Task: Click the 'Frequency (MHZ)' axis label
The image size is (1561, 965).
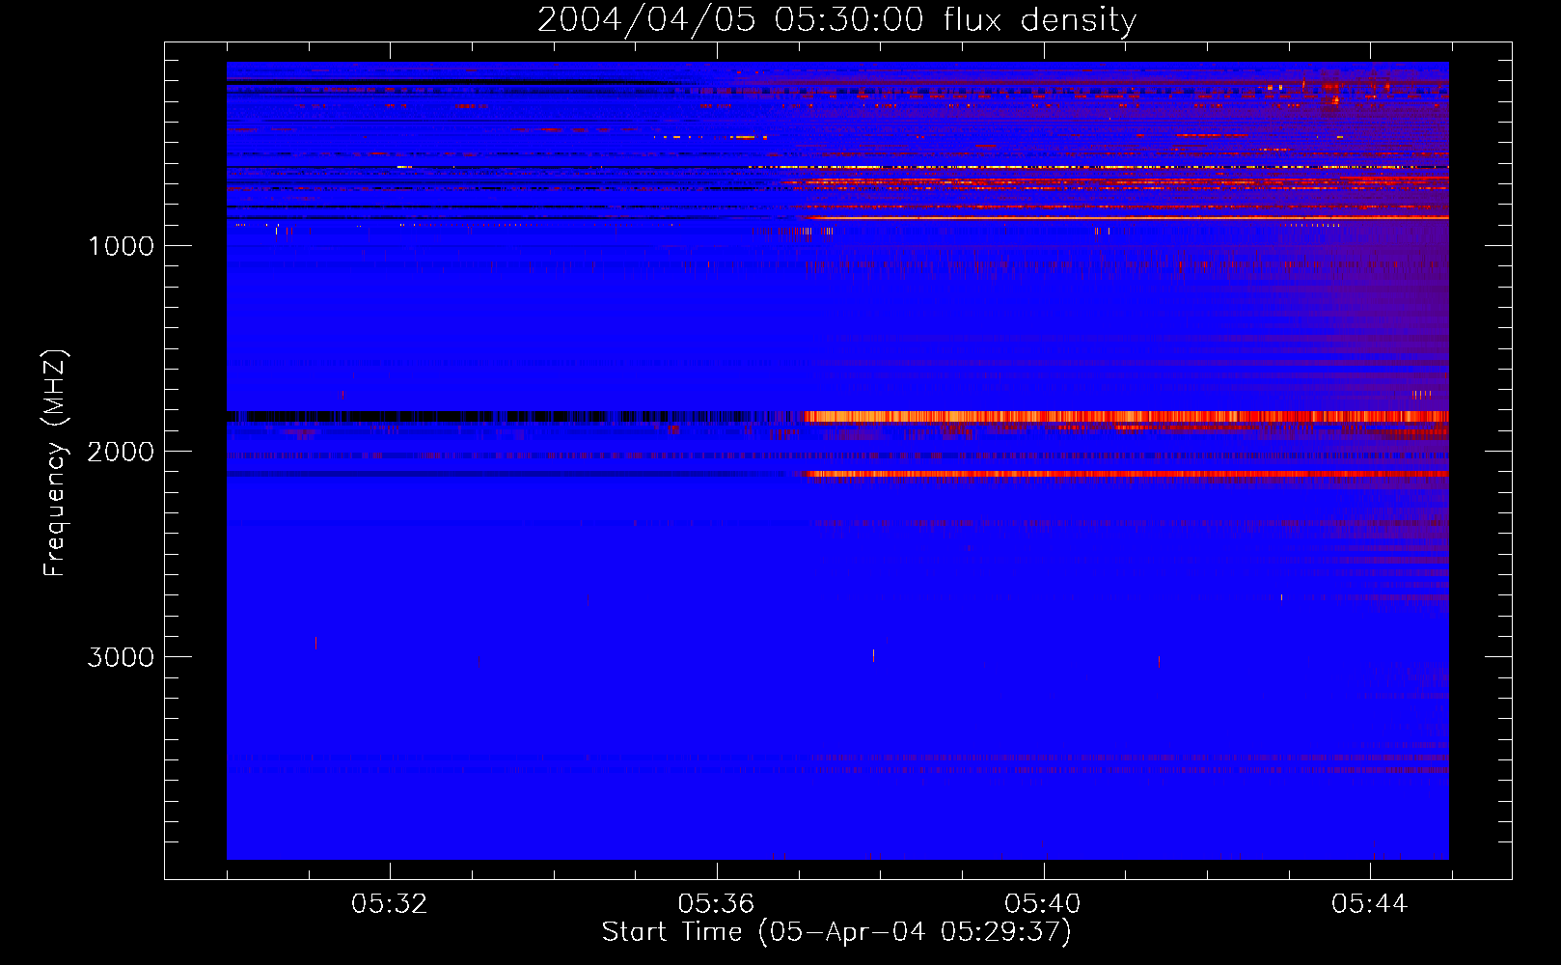Action: (56, 463)
